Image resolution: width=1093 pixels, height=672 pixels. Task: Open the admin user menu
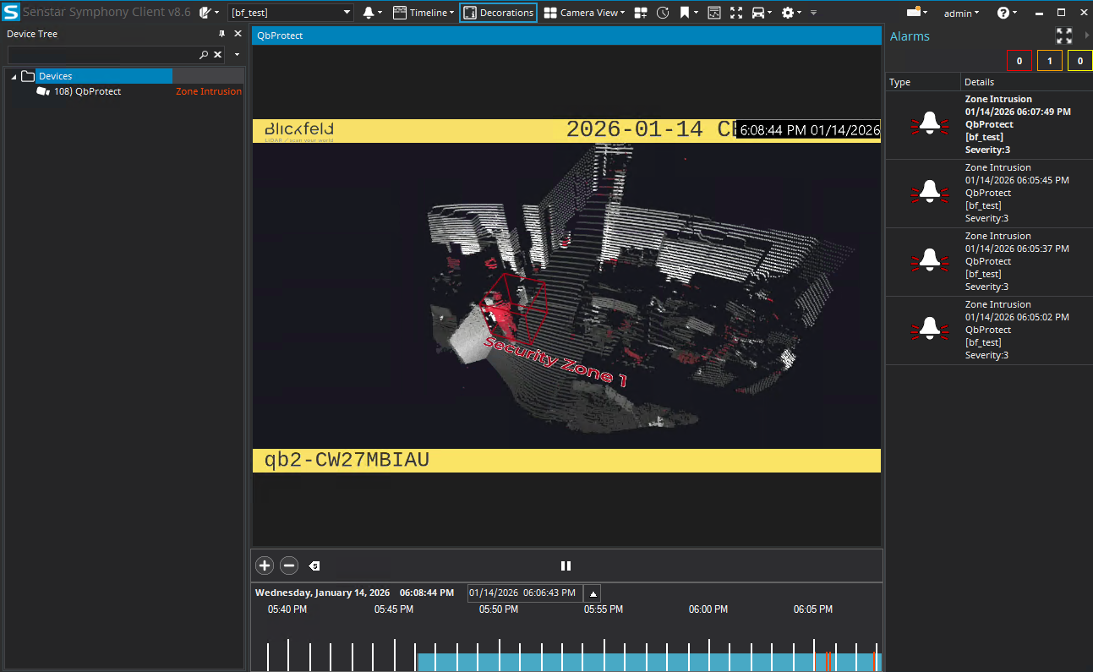point(961,13)
